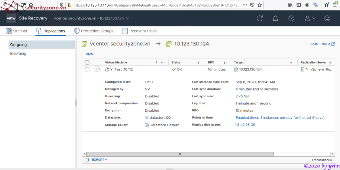Click the replication server icon for Y_vSphere_Re
340x170 pixels.
(303, 69)
